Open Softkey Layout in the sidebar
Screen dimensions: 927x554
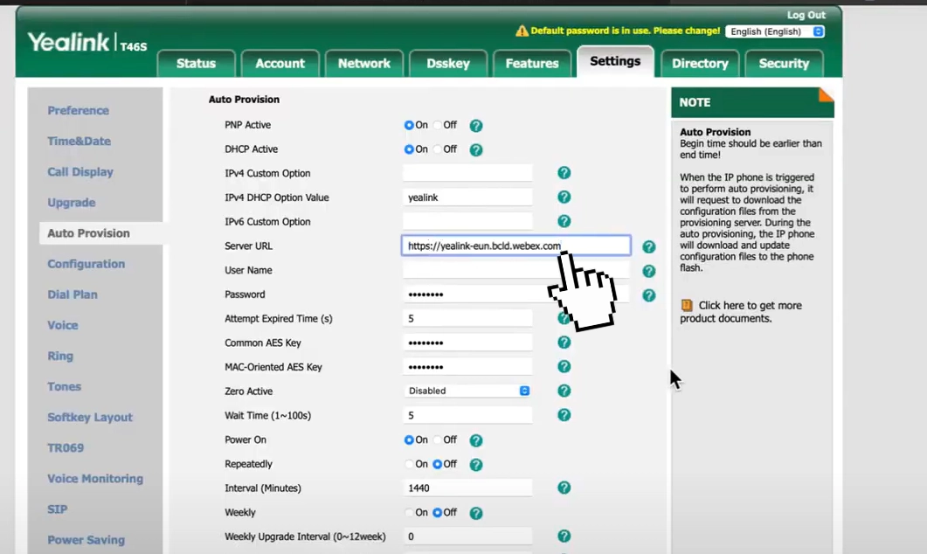[x=90, y=418]
